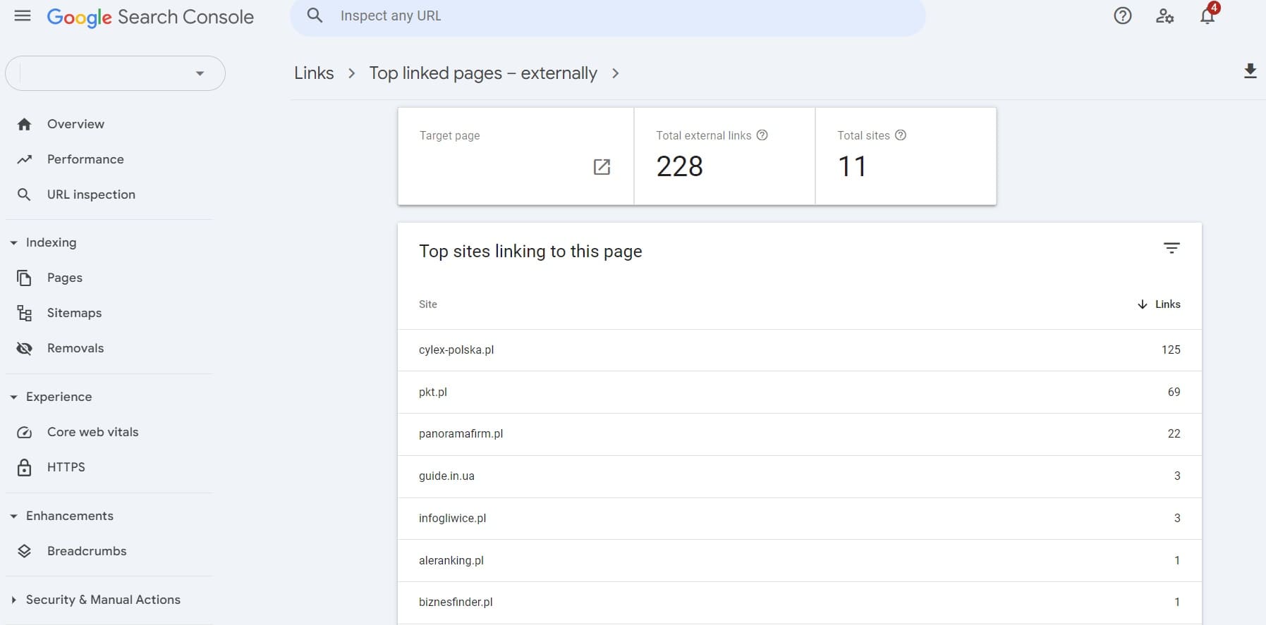The image size is (1266, 625).
Task: Click the 22 links value
Action: [1174, 433]
